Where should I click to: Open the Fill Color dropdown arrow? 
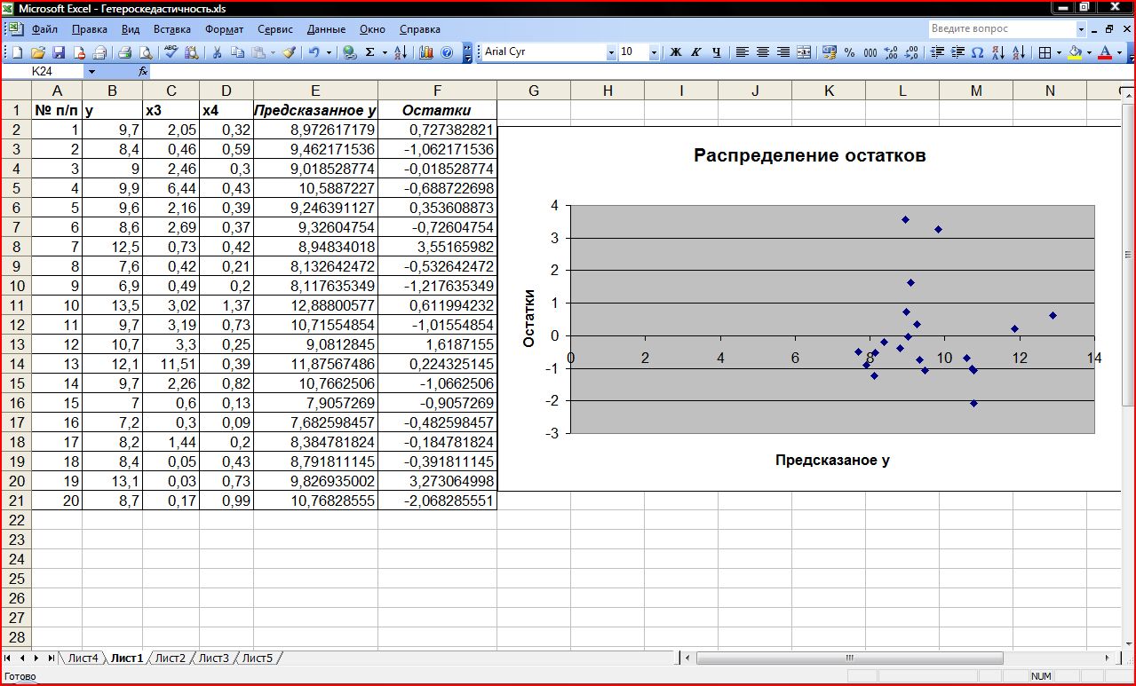coord(1090,52)
